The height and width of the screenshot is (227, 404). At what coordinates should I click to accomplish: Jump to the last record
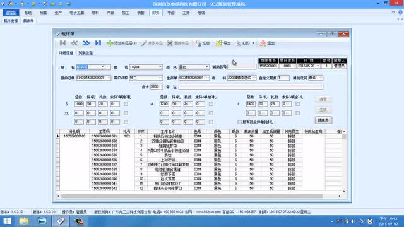click(98, 43)
